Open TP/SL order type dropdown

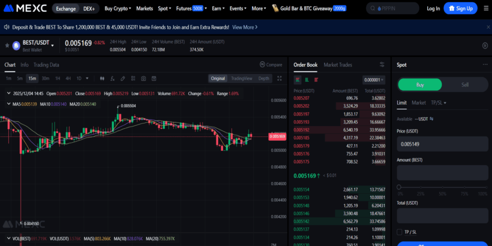tap(438, 103)
